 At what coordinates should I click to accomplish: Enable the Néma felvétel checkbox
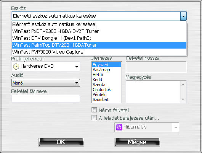[x=94, y=110]
